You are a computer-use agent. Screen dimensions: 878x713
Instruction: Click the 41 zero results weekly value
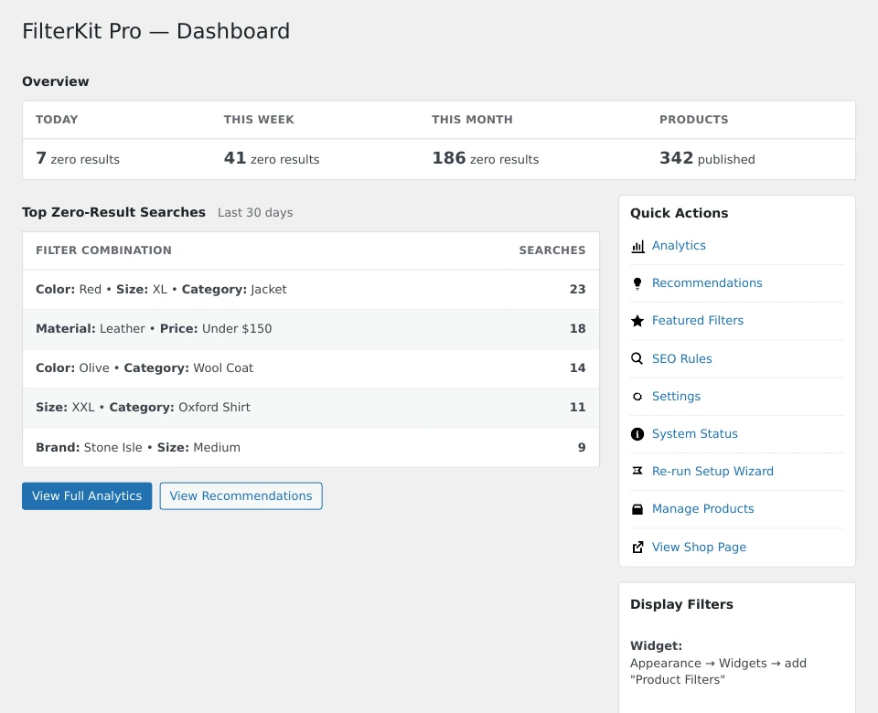coord(272,159)
